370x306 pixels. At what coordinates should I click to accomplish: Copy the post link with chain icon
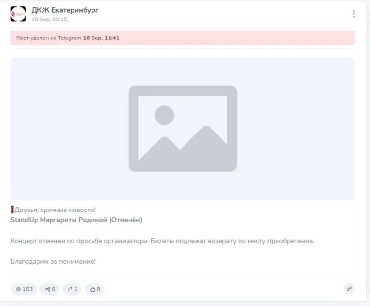click(x=349, y=289)
